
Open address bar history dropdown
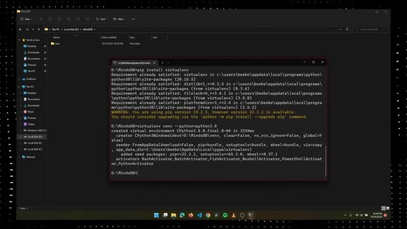tap(341, 29)
